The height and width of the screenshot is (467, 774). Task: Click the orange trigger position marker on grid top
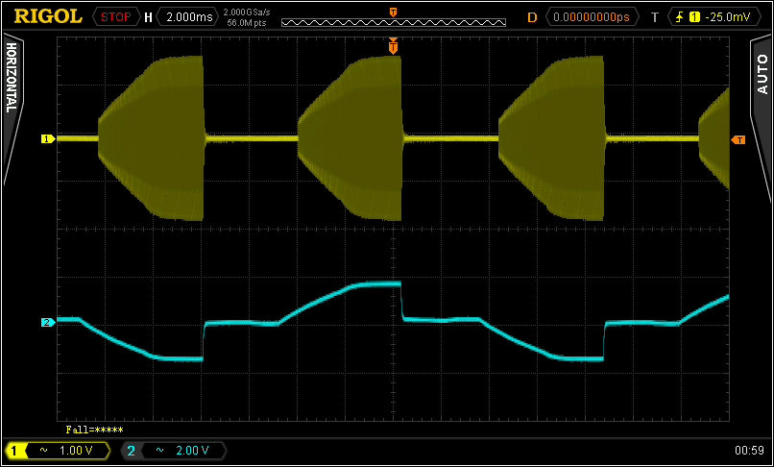pos(393,46)
